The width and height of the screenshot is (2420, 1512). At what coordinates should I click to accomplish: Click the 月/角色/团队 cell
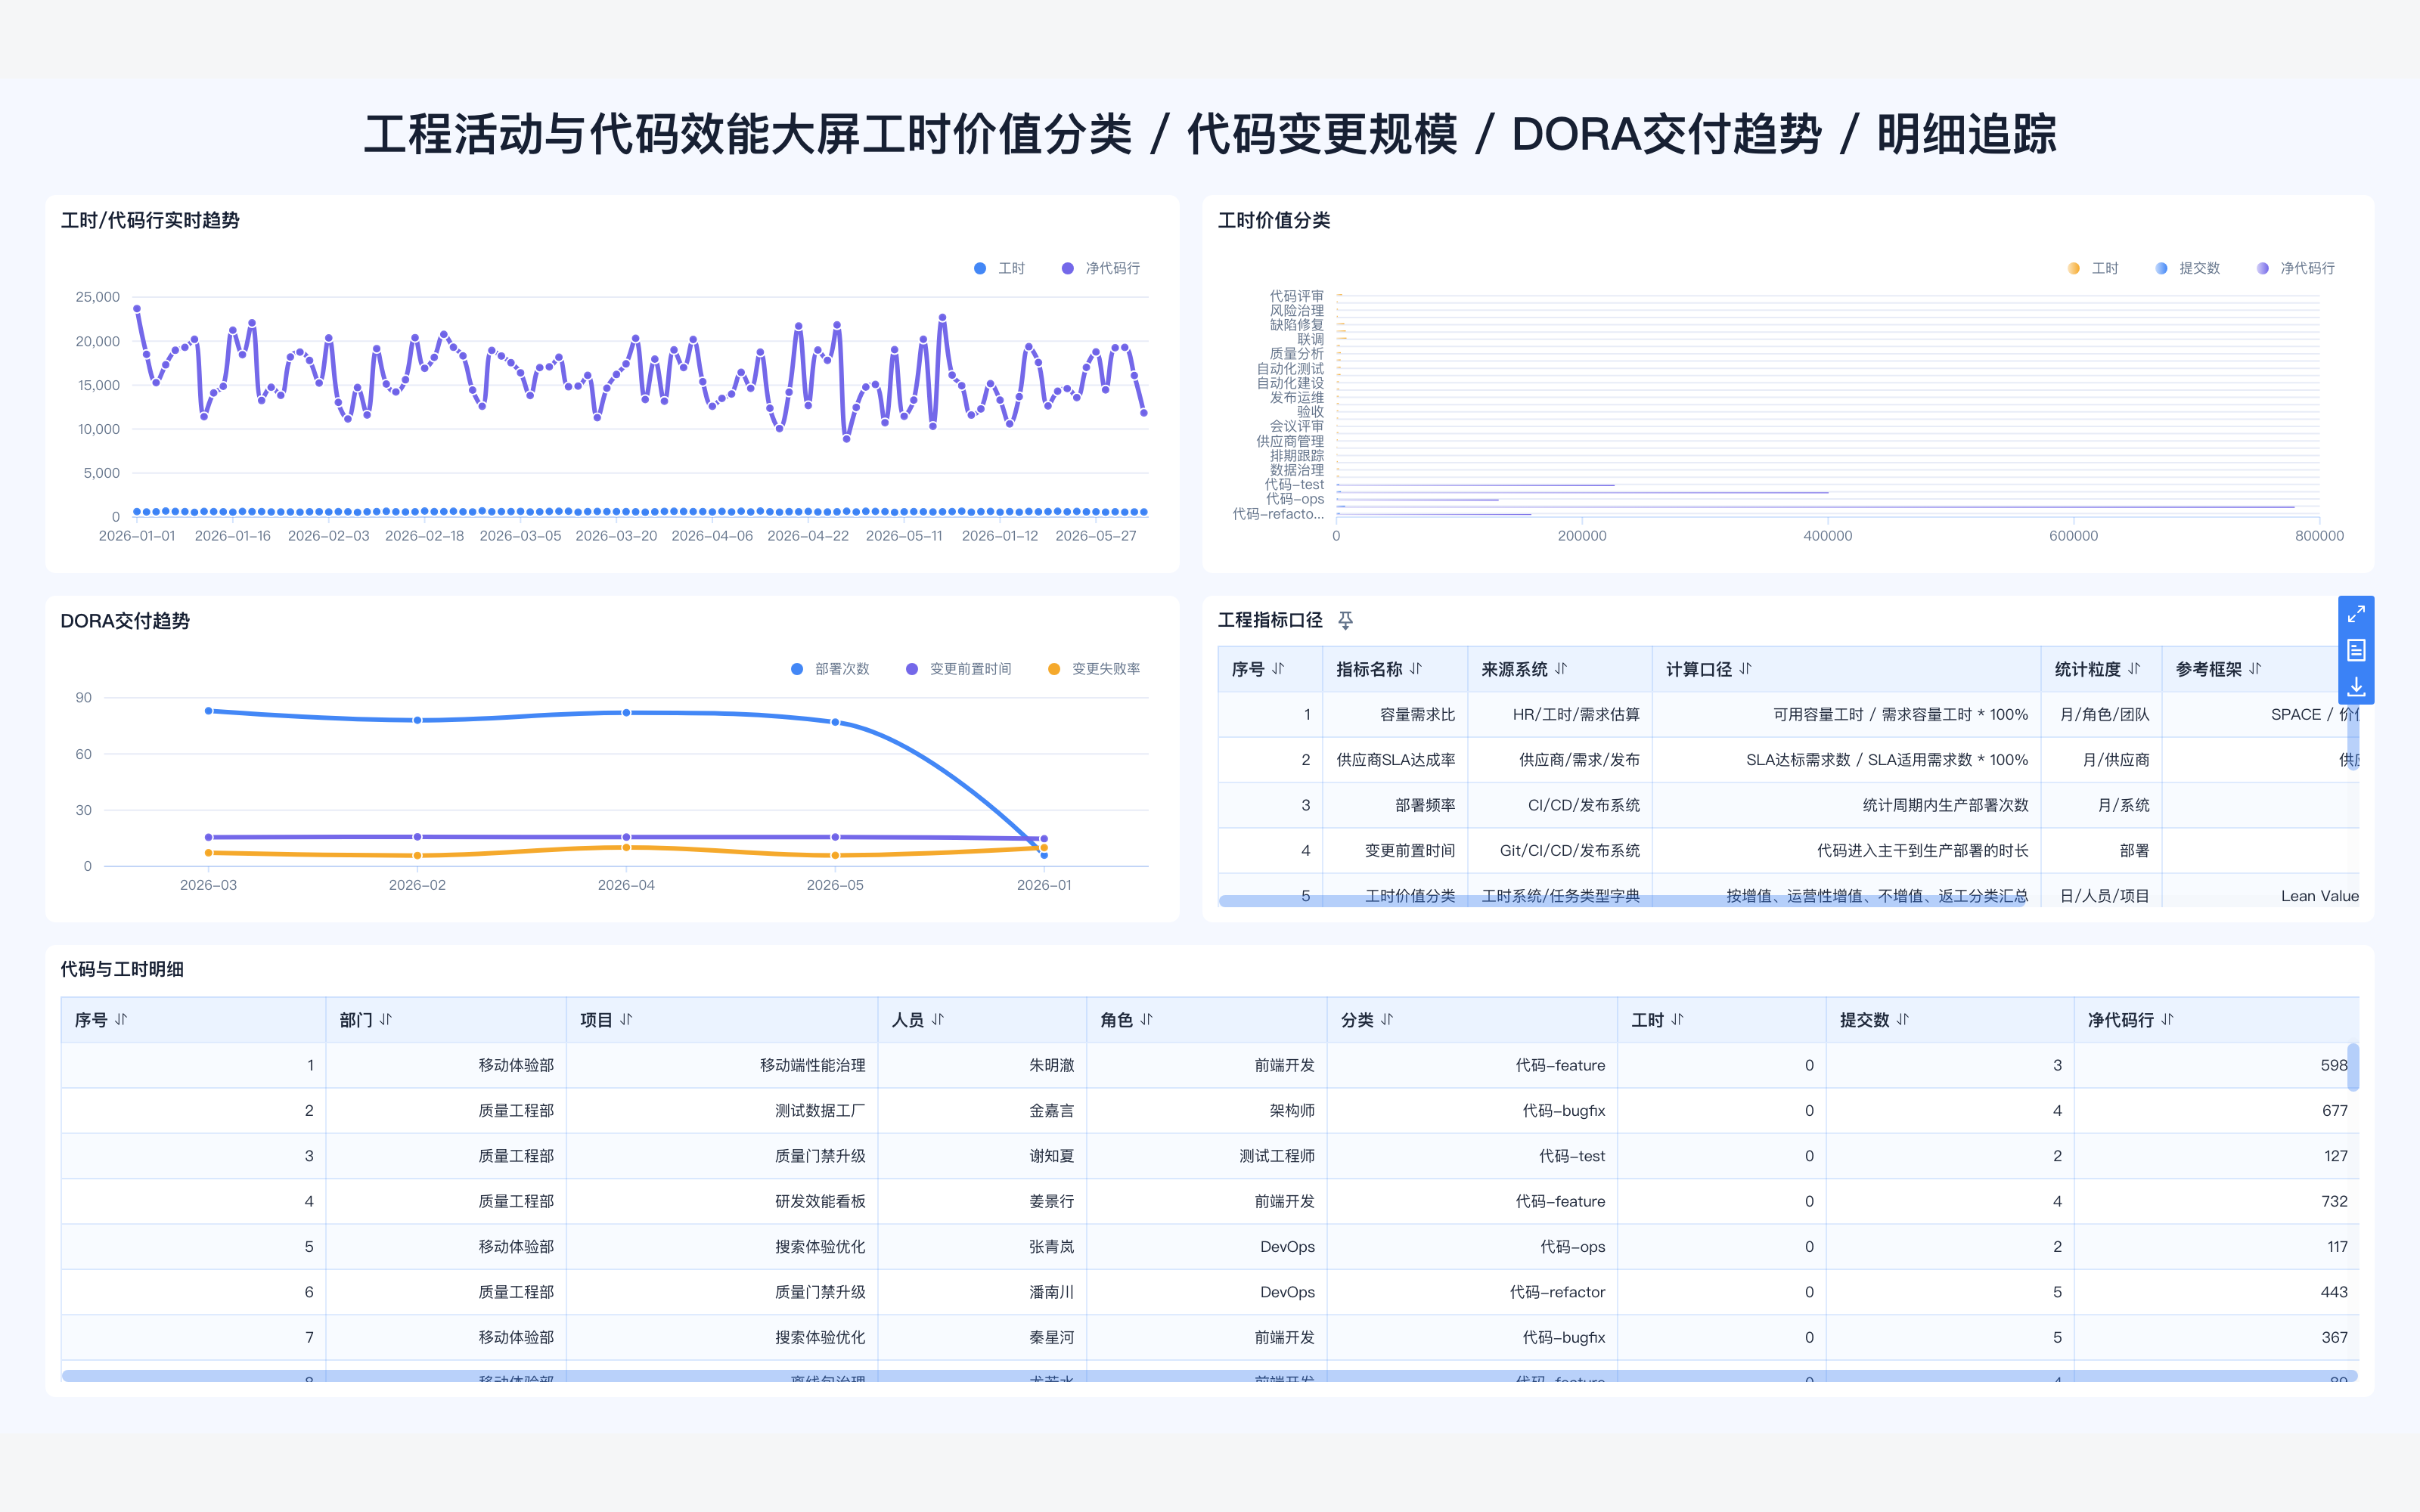[2101, 715]
